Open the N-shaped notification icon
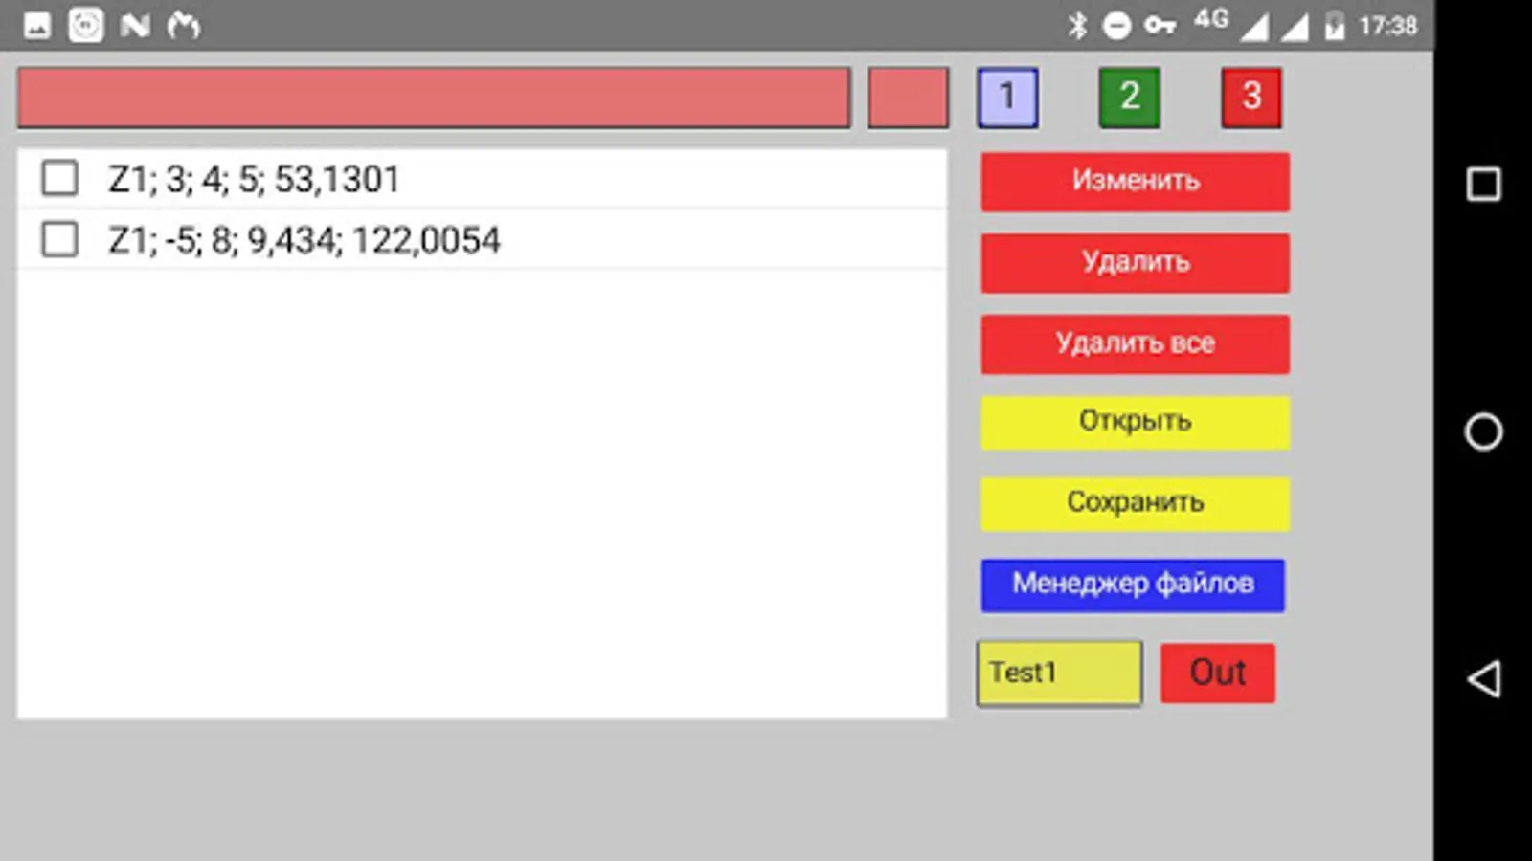The image size is (1532, 861). click(x=136, y=26)
